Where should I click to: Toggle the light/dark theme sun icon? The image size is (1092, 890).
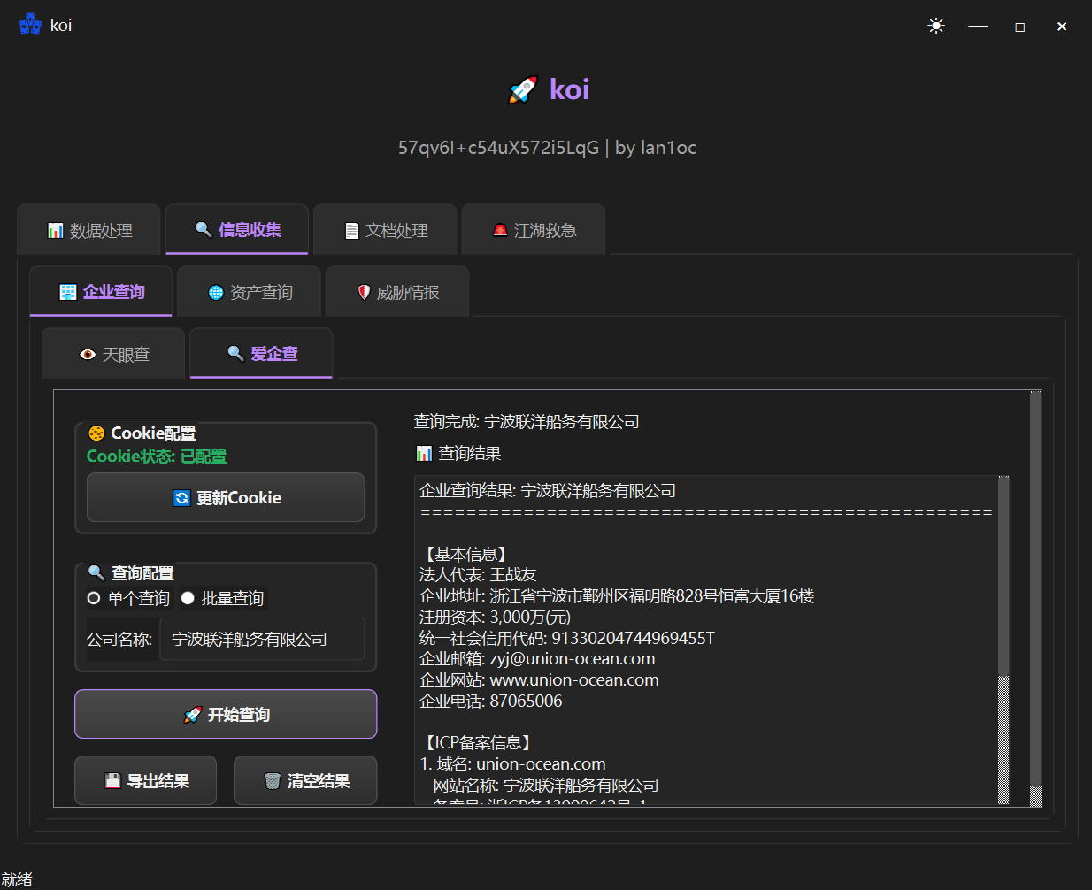[935, 27]
